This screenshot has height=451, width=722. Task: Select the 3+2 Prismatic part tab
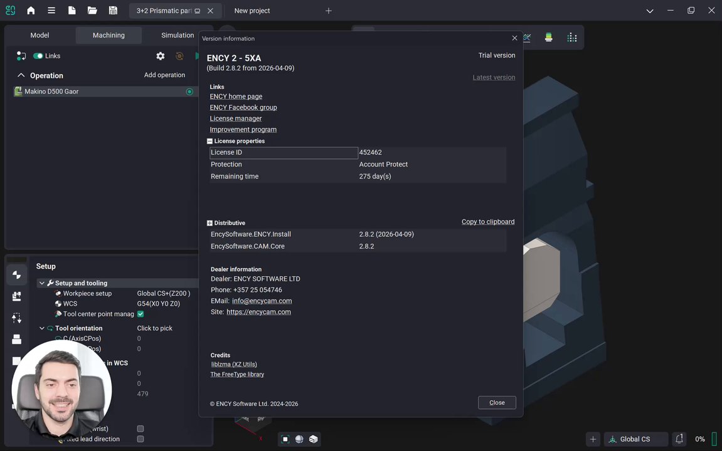click(164, 11)
